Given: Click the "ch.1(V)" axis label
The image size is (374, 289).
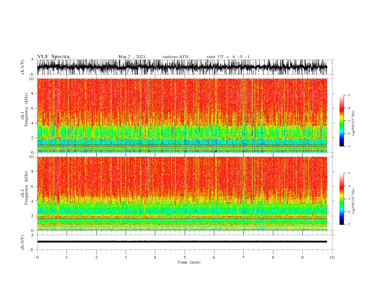Looking at the screenshot, I should coord(23,67).
